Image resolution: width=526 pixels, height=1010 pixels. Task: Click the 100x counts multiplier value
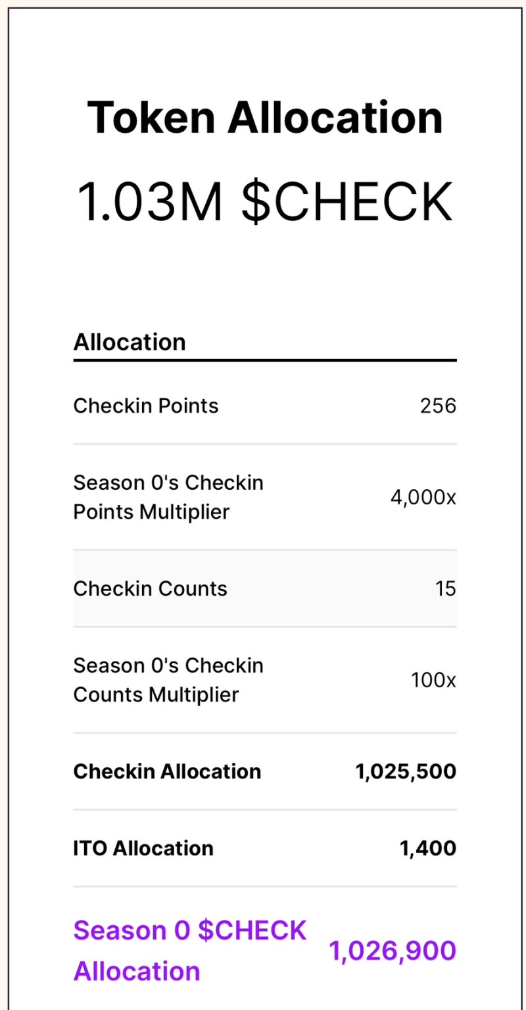tap(433, 680)
